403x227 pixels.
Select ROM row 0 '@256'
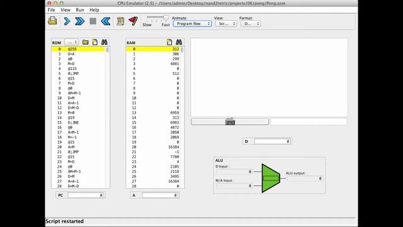click(78, 49)
